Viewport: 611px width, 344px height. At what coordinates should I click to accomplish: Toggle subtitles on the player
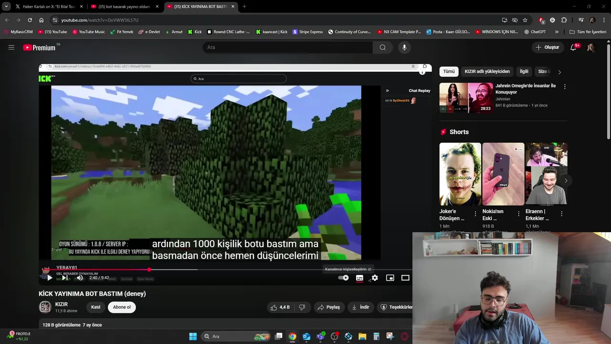click(359, 278)
